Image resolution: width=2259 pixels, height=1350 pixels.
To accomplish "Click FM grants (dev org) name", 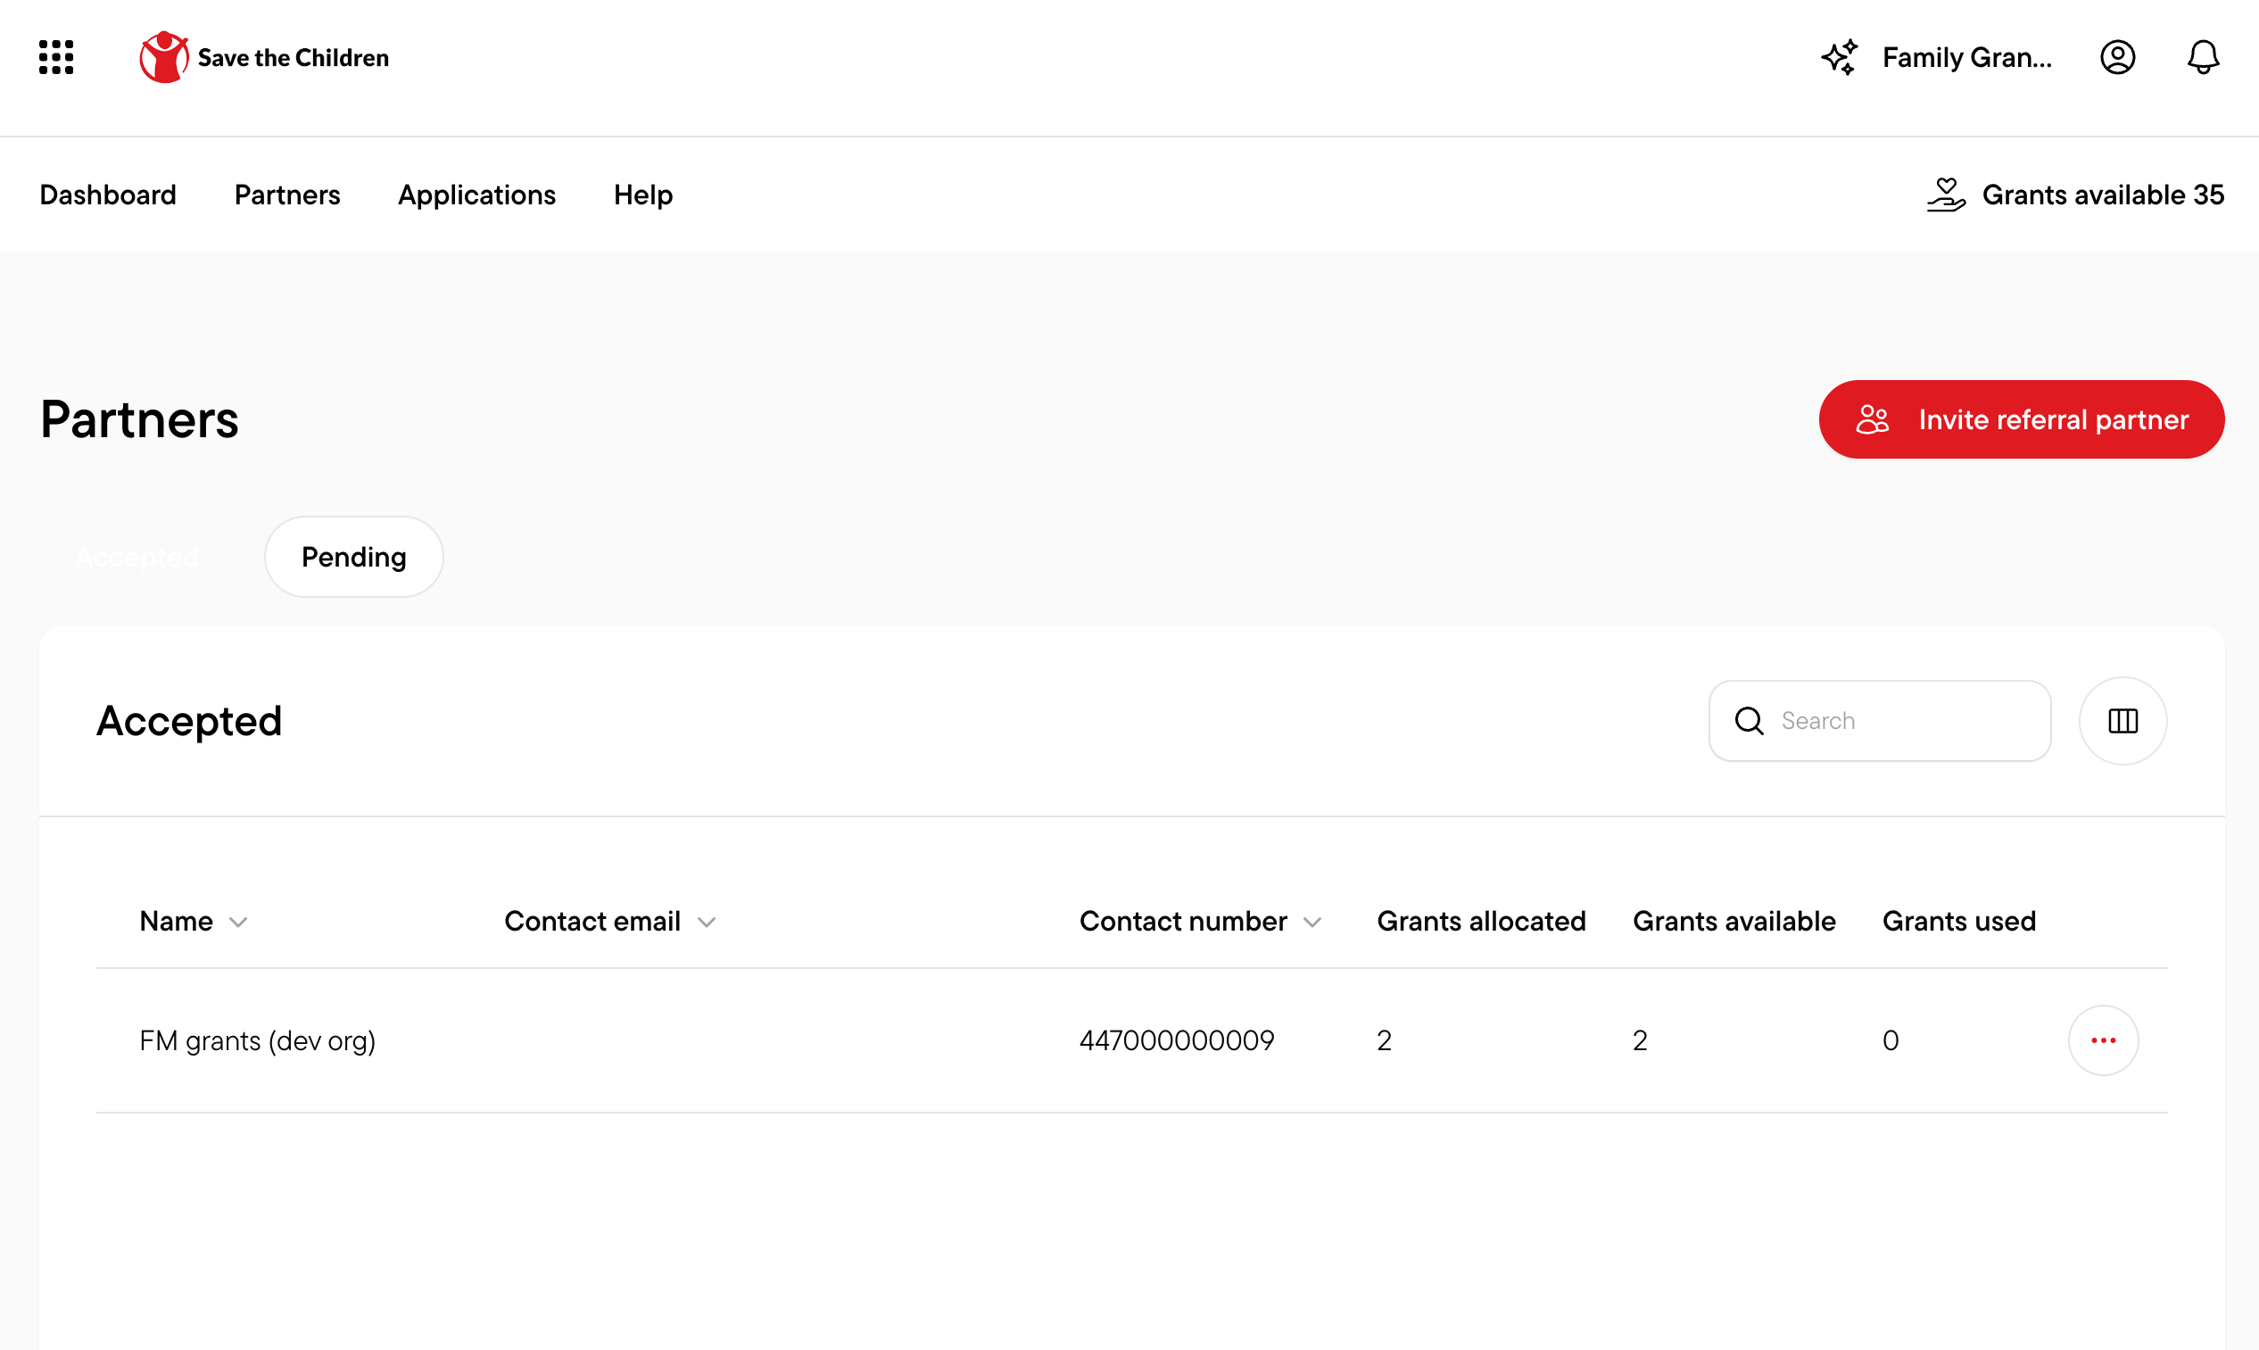I will click(257, 1039).
